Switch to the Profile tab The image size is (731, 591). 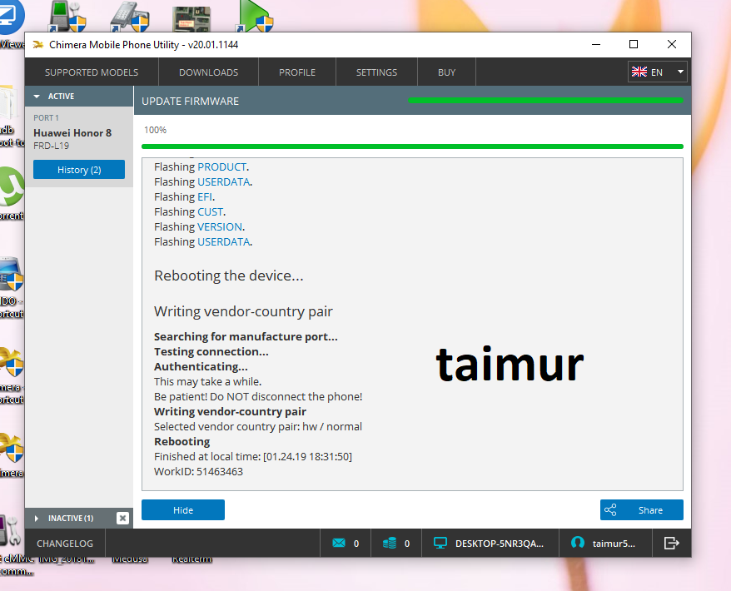[x=297, y=72]
